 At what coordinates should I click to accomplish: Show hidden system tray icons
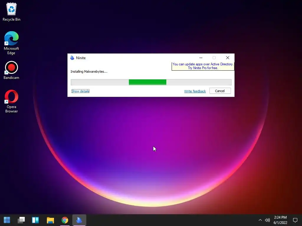[x=260, y=220]
